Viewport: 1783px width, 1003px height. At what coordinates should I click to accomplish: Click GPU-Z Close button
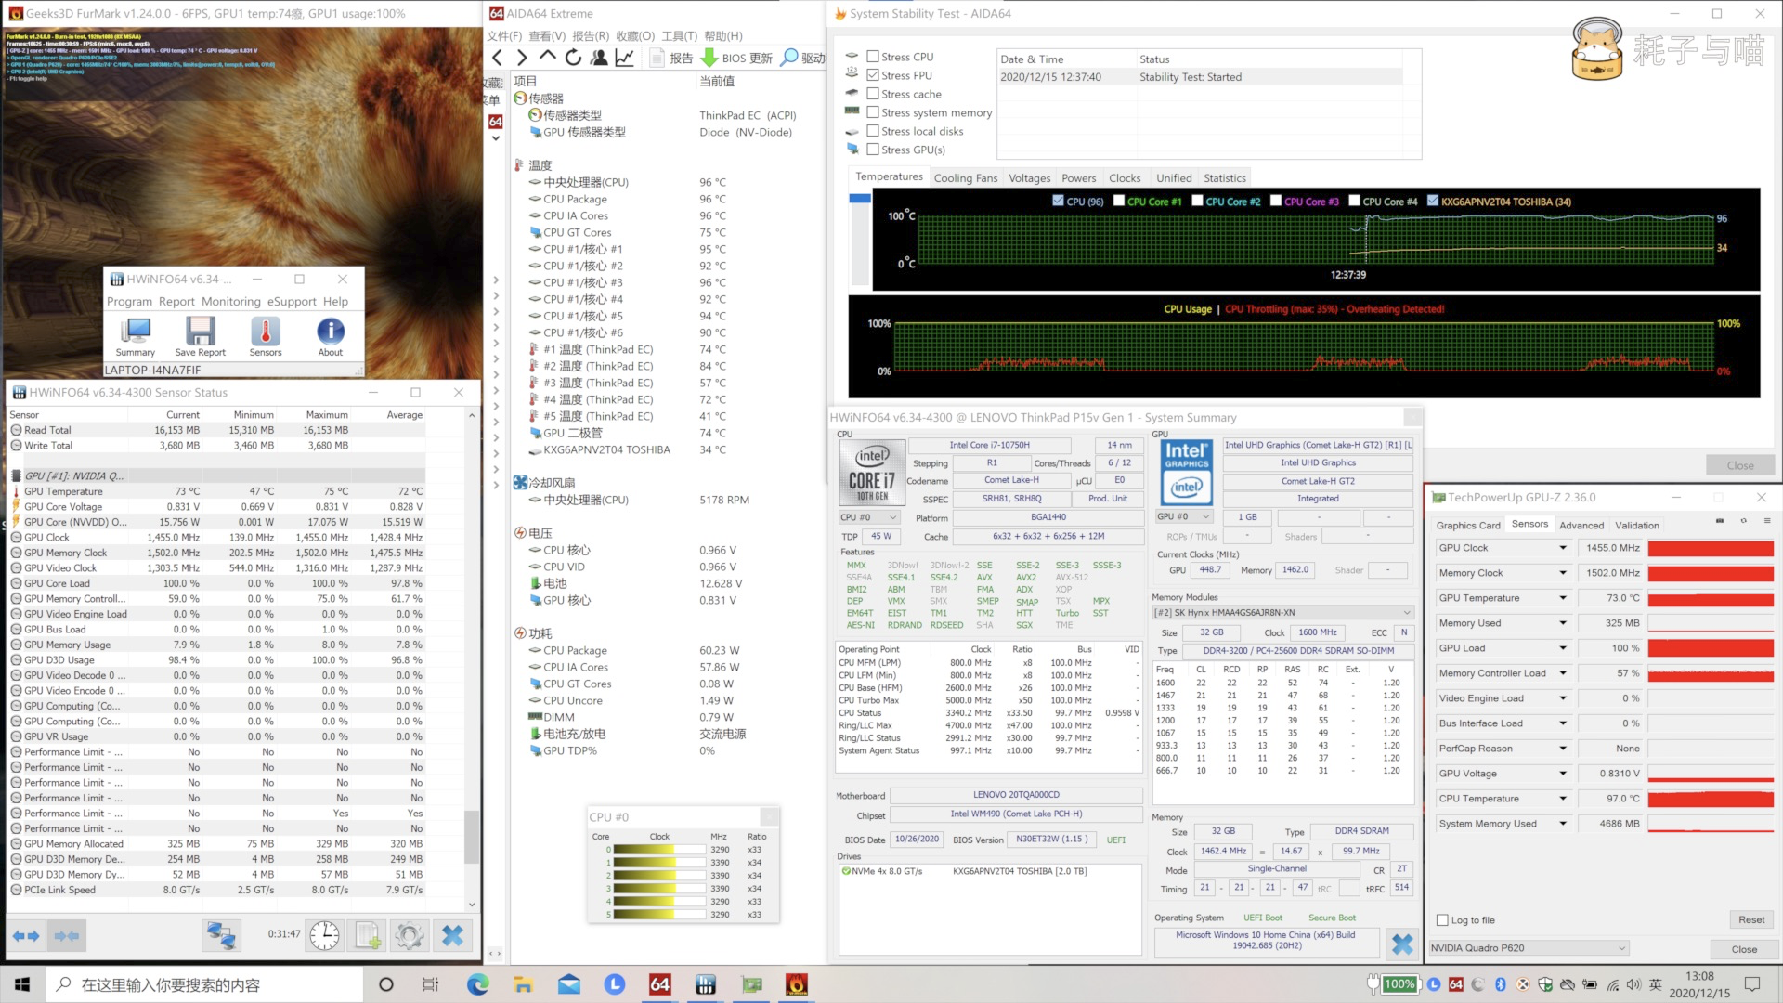pos(1743,949)
